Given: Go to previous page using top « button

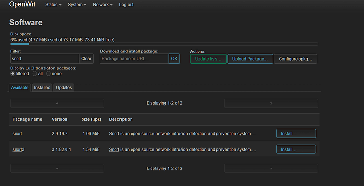Looking at the screenshot, I should pyautogui.click(x=57, y=103).
